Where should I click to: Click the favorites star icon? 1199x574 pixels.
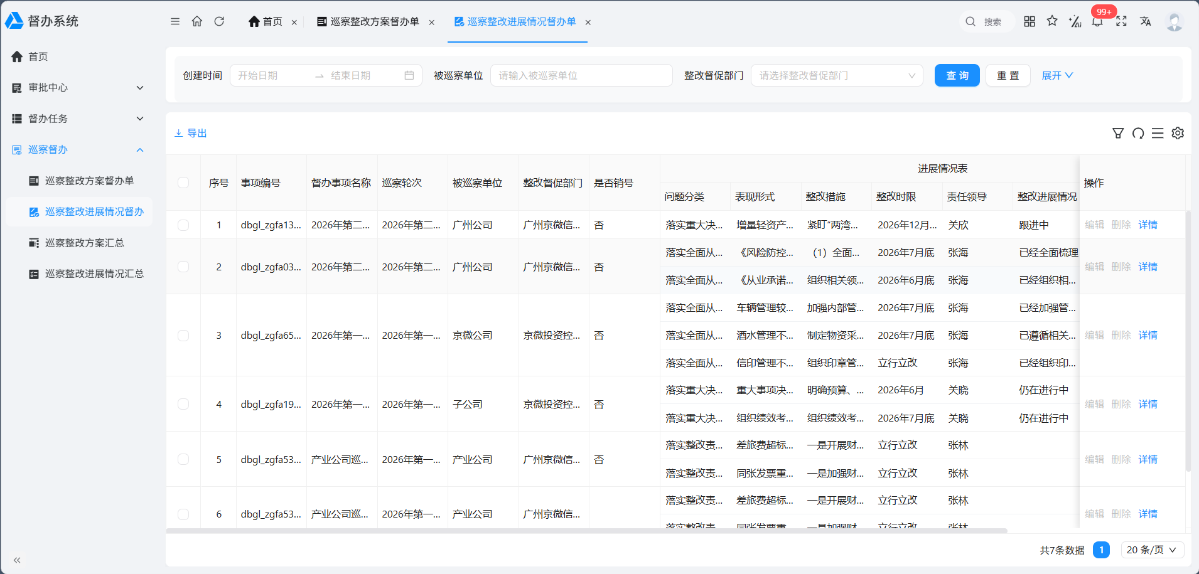[1052, 21]
